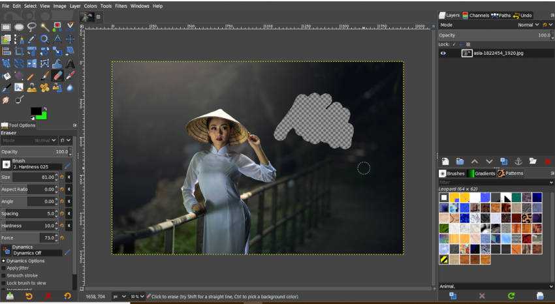Open the layer Mode dropdown showing Normal
The image size is (555, 304).
click(x=526, y=25)
